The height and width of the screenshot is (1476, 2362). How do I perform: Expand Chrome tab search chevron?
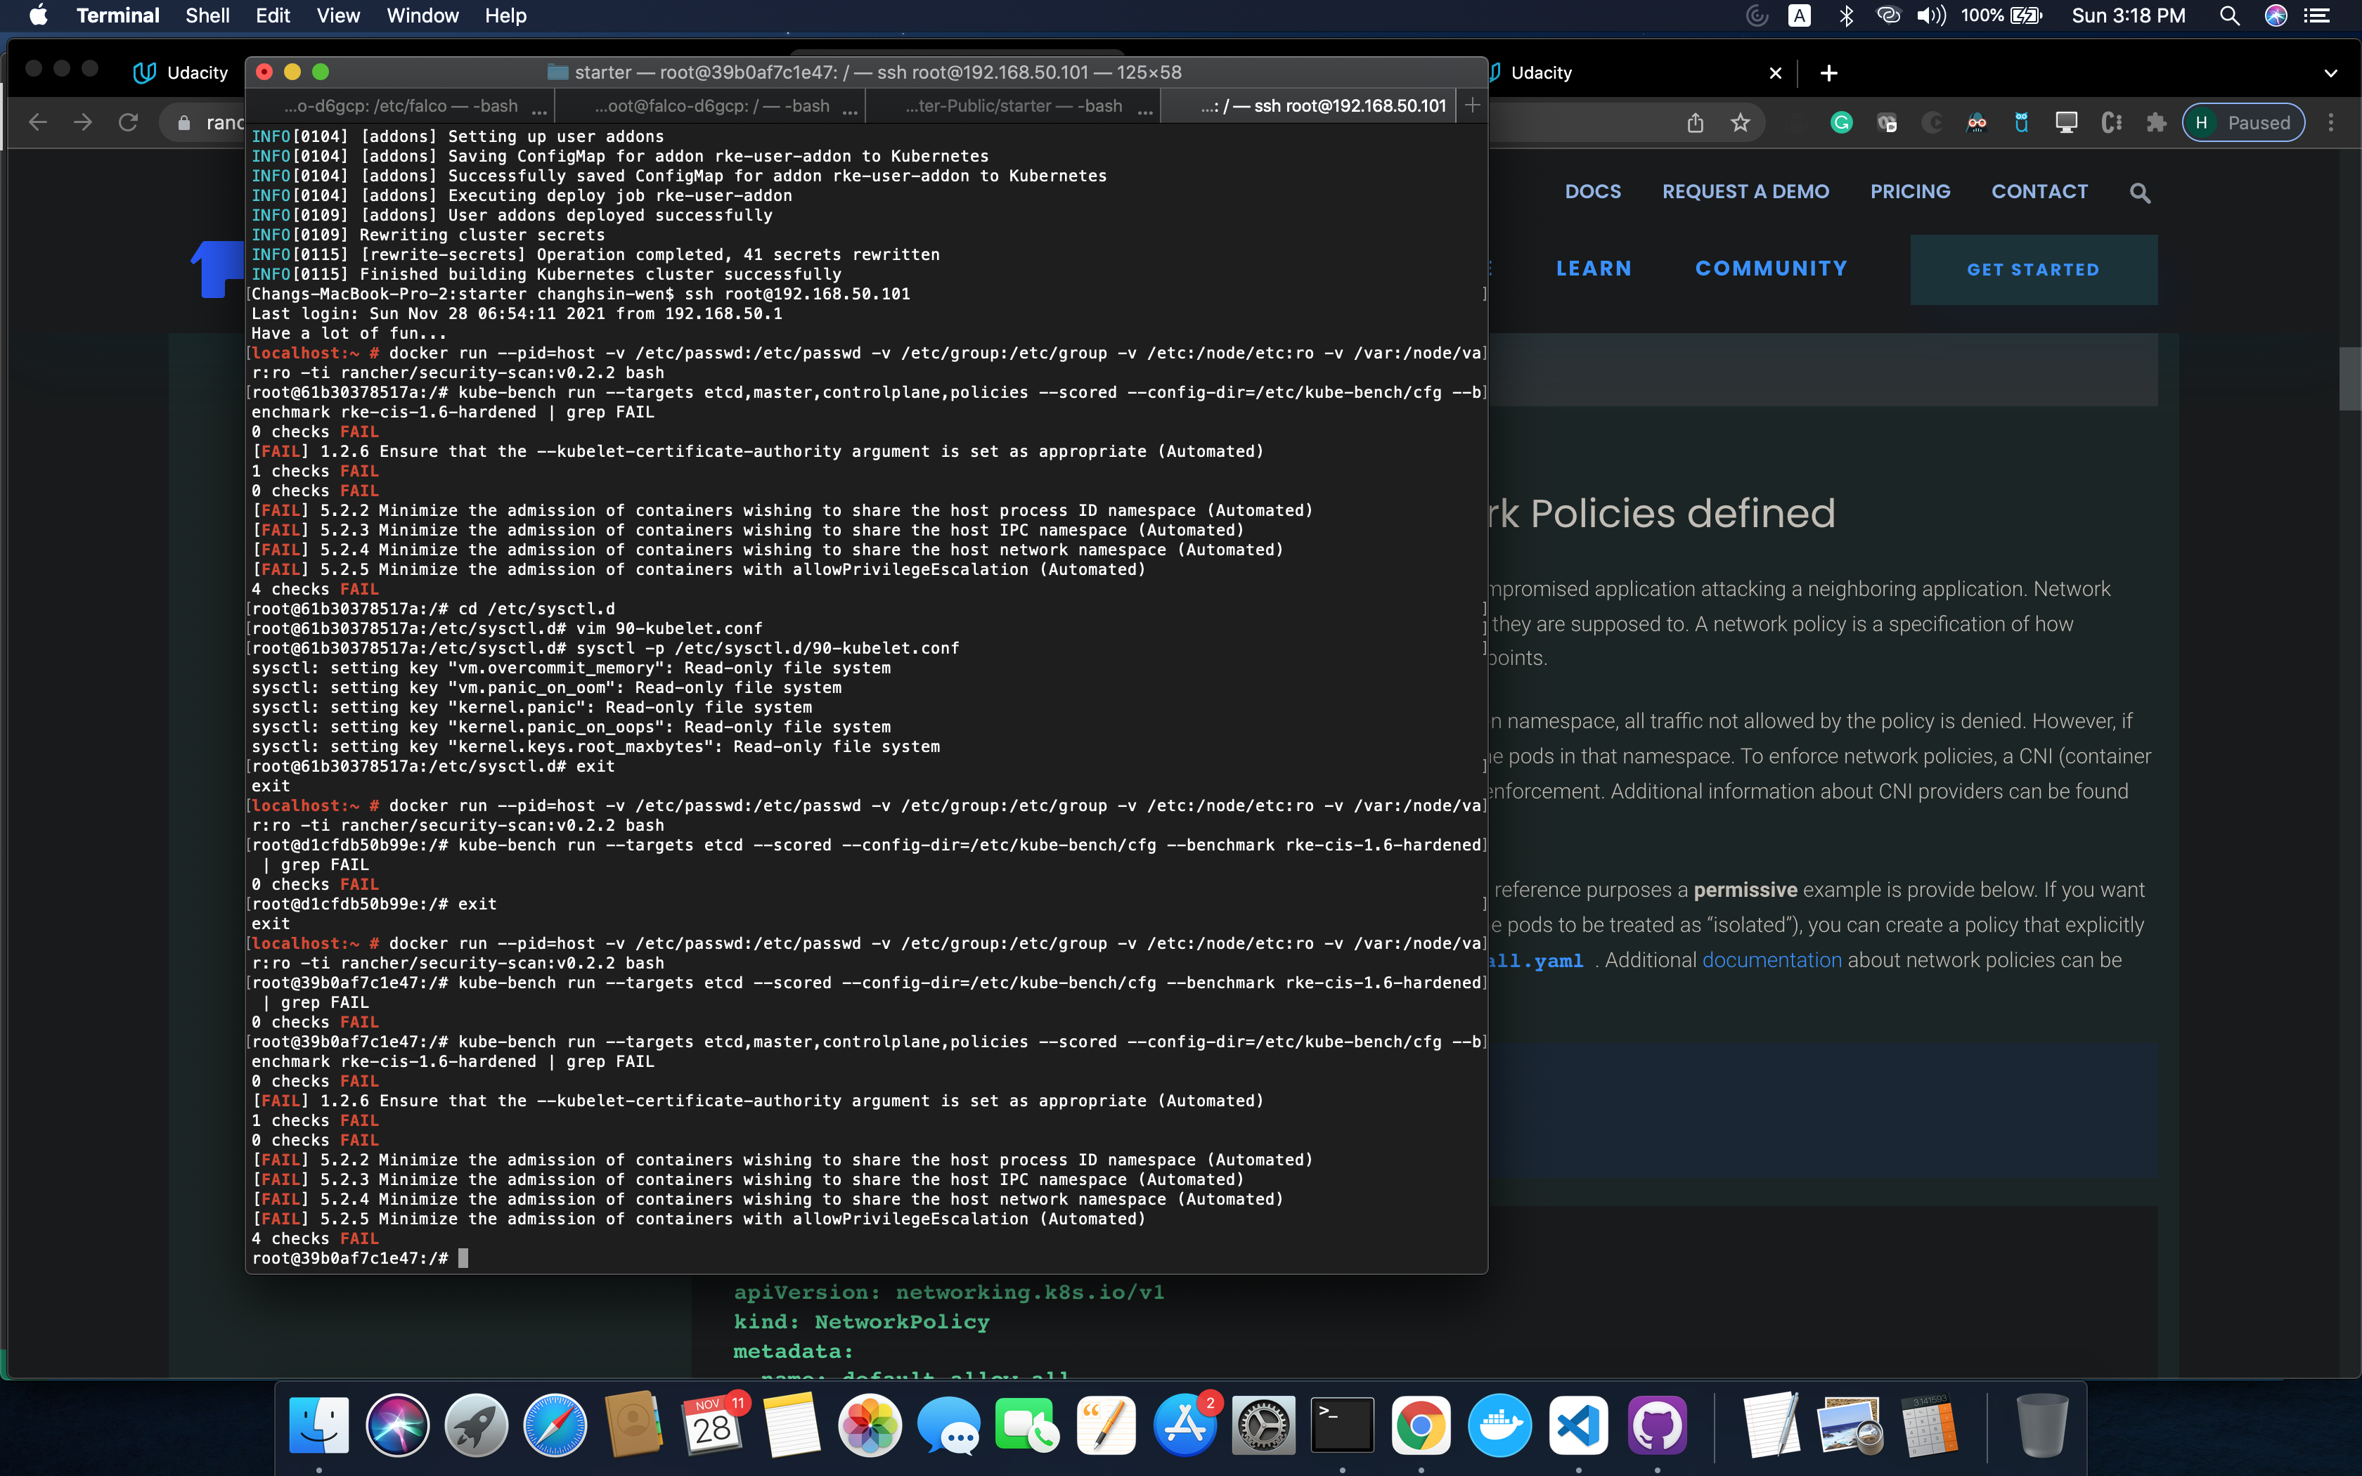pyautogui.click(x=2331, y=73)
